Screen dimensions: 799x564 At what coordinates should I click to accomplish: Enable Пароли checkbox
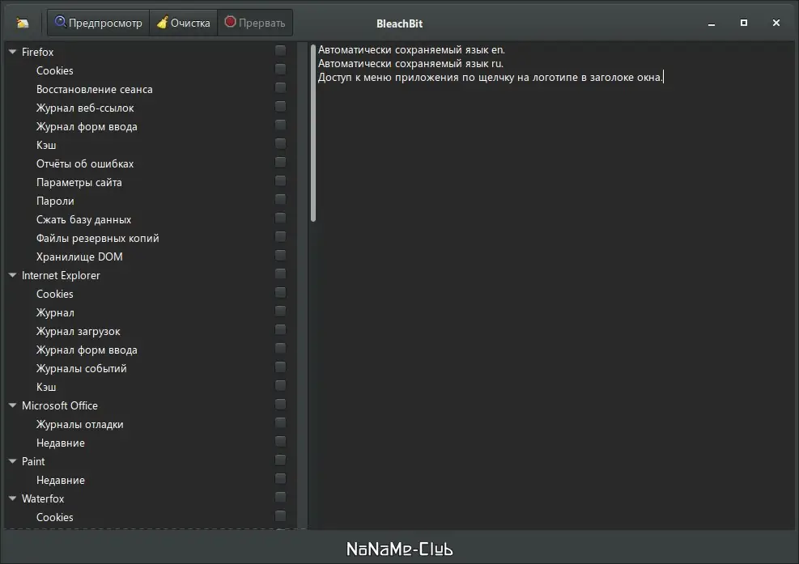pyautogui.click(x=280, y=199)
